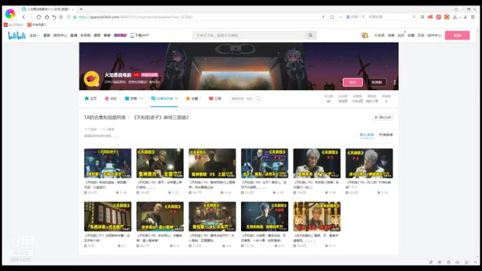The width and height of the screenshot is (482, 271).
Task: Open 创作中心 in the header
Action: pyautogui.click(x=434, y=36)
